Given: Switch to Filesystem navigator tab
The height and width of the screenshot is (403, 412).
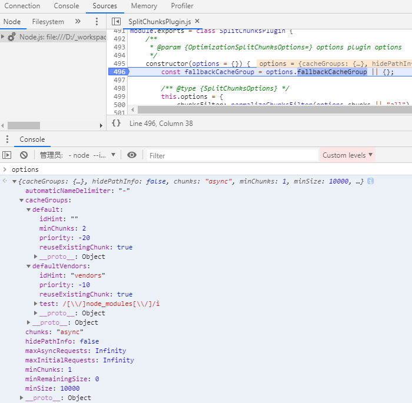Looking at the screenshot, I should 48,22.
